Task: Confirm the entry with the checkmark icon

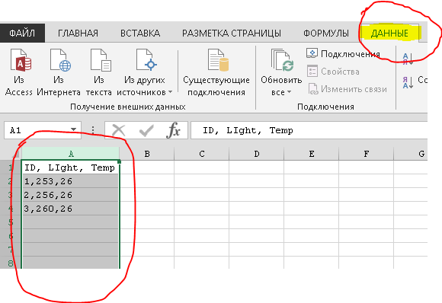Action: (x=146, y=130)
